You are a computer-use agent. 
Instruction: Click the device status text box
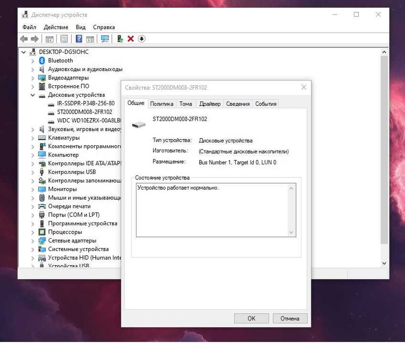pyautogui.click(x=216, y=210)
